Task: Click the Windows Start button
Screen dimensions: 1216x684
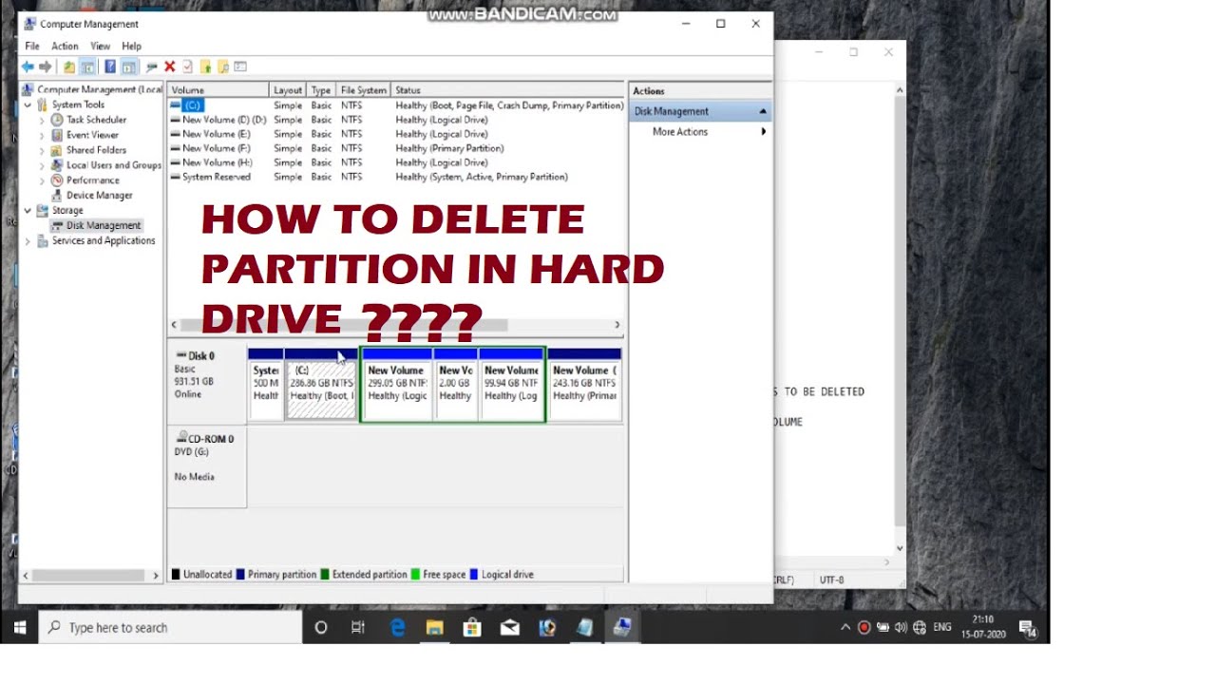Action: tap(19, 627)
